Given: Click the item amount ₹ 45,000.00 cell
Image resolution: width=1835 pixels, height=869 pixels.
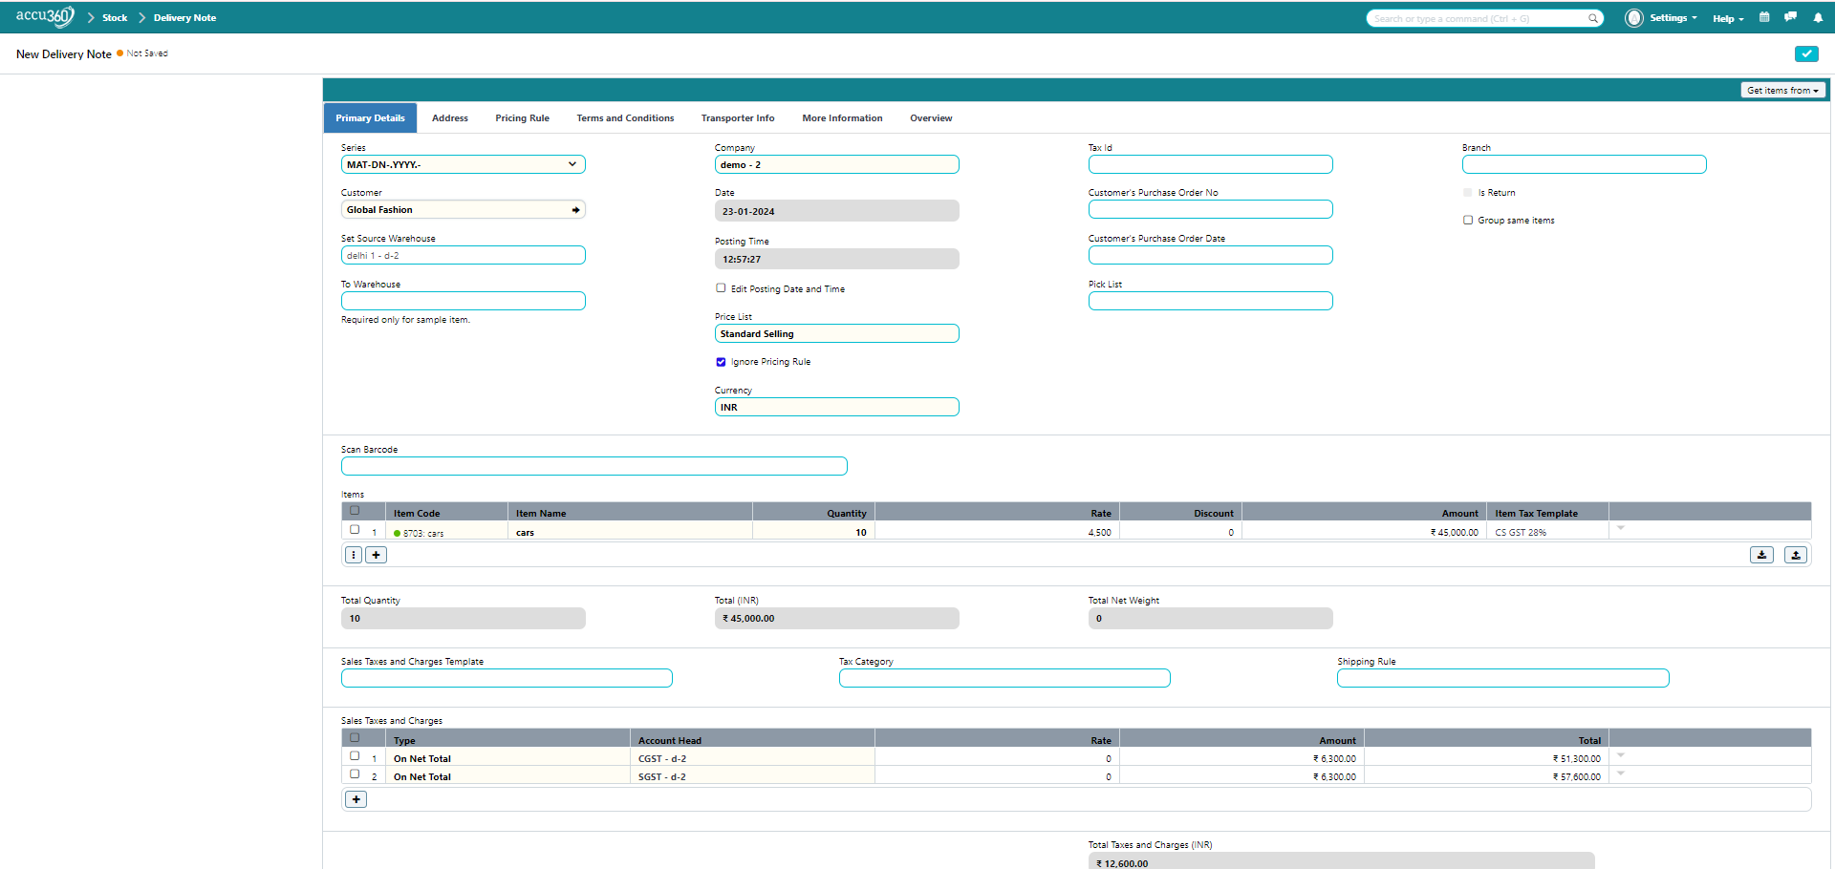Looking at the screenshot, I should (x=1364, y=532).
